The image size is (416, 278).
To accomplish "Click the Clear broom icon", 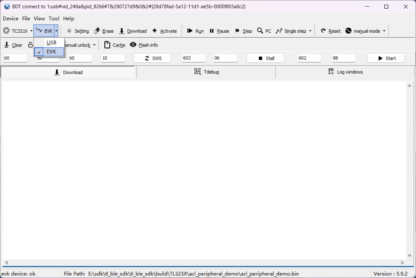I will [7, 45].
